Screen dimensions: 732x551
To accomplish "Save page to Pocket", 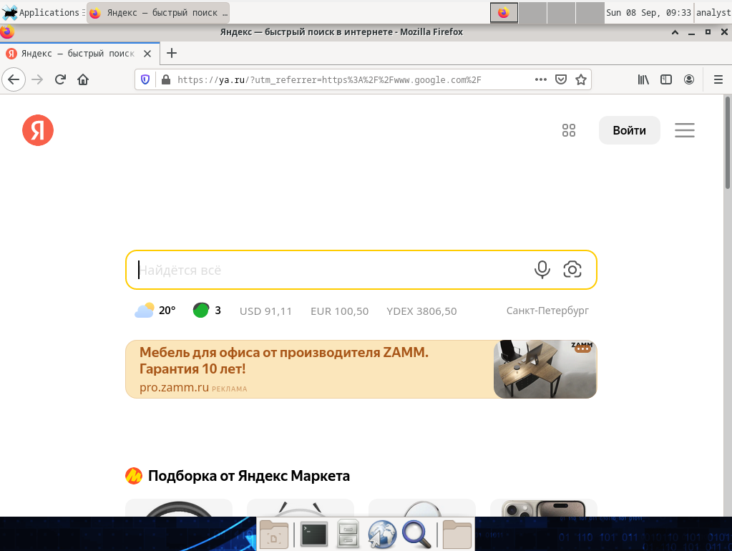I will pos(561,80).
